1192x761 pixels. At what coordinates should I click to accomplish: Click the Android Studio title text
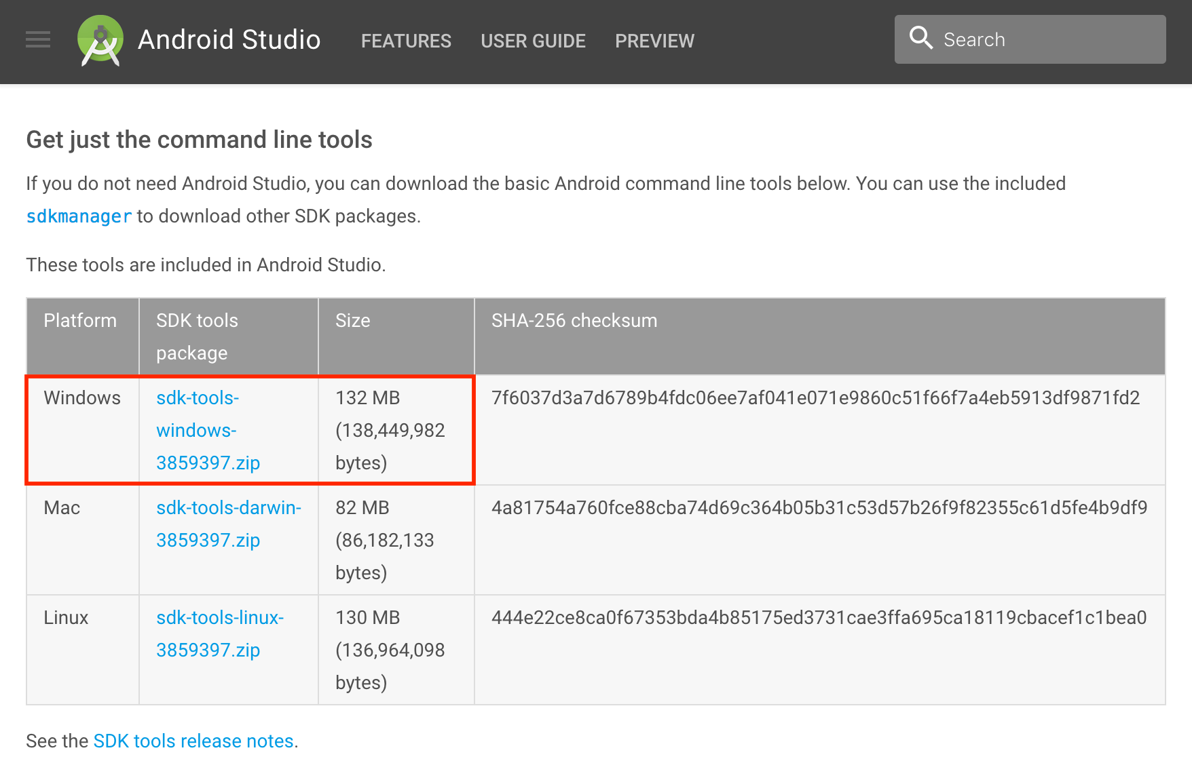coord(228,41)
